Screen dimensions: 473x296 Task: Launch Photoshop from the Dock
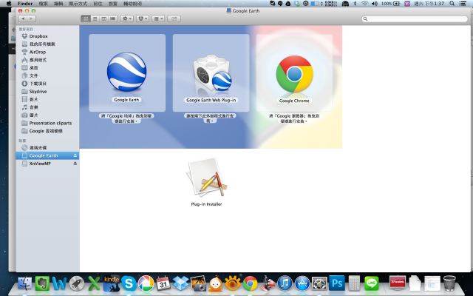337,283
